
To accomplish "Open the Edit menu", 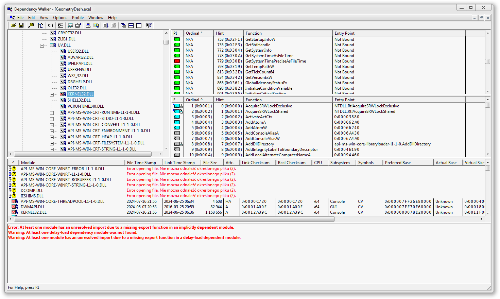I will (32, 18).
